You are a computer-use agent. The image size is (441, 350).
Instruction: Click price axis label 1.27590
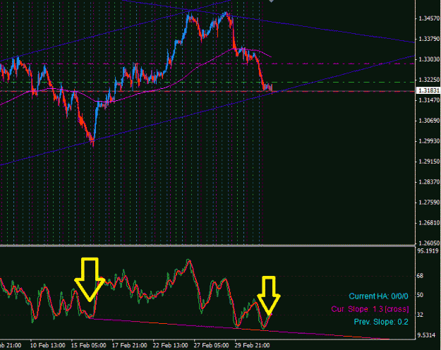(x=429, y=203)
